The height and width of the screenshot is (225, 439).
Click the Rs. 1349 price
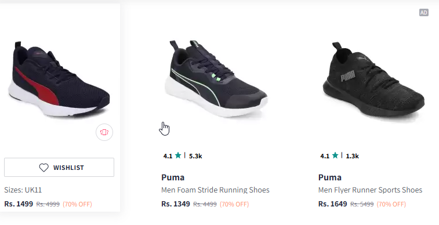click(176, 204)
